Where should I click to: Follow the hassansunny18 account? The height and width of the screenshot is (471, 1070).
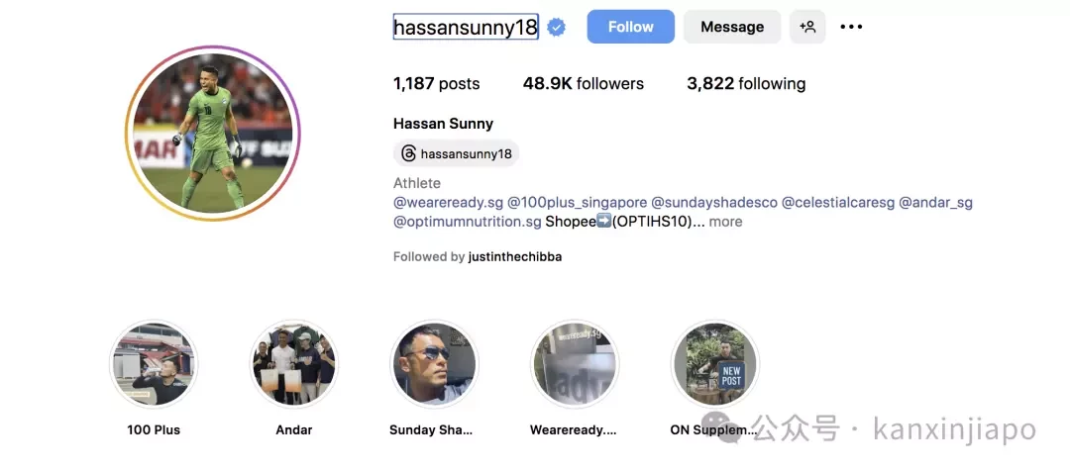pos(630,28)
